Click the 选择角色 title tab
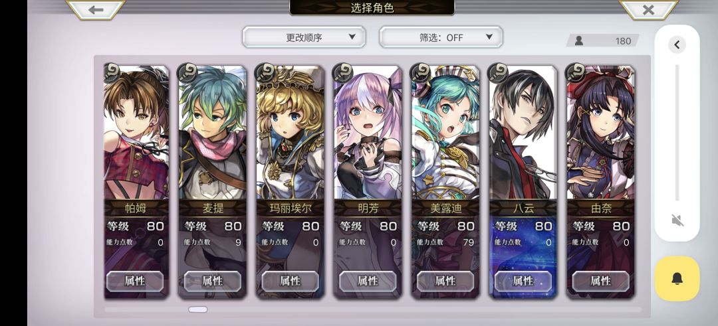The height and width of the screenshot is (326, 718). tap(372, 8)
